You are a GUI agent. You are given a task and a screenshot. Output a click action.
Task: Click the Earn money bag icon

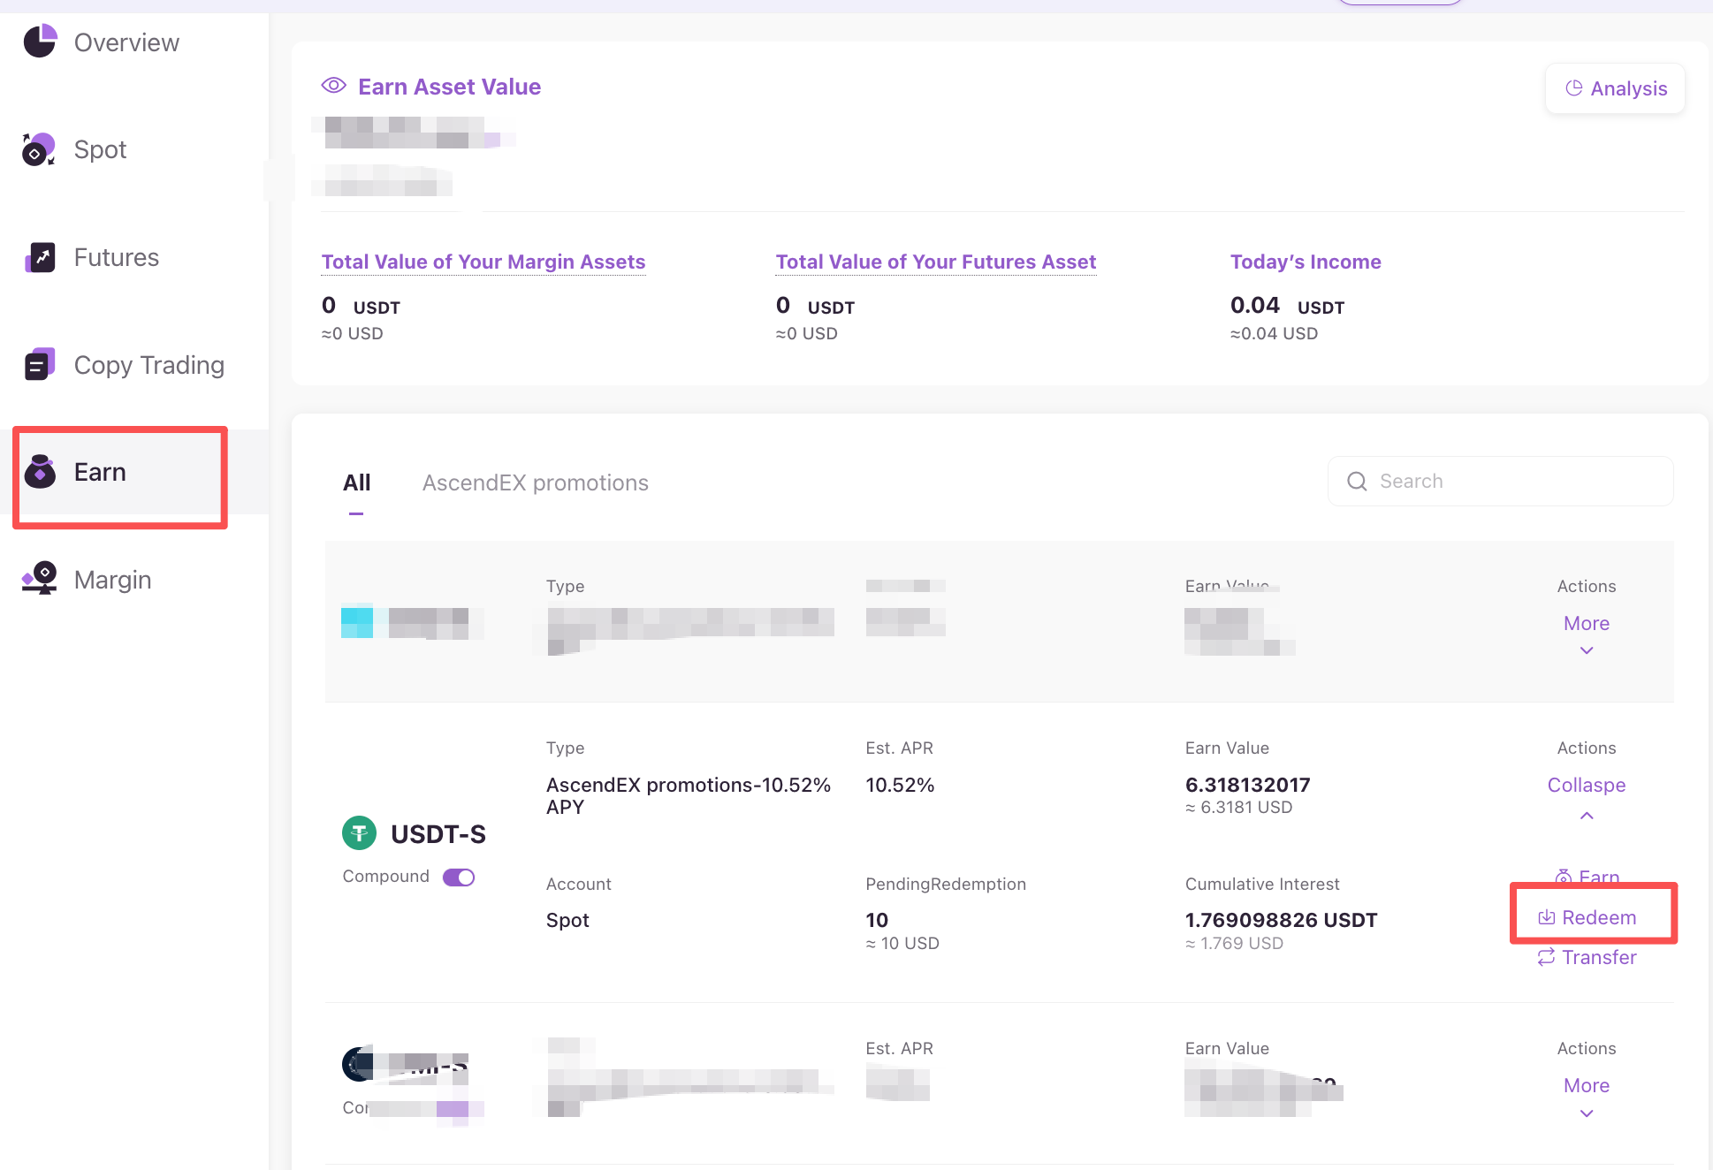(x=40, y=472)
